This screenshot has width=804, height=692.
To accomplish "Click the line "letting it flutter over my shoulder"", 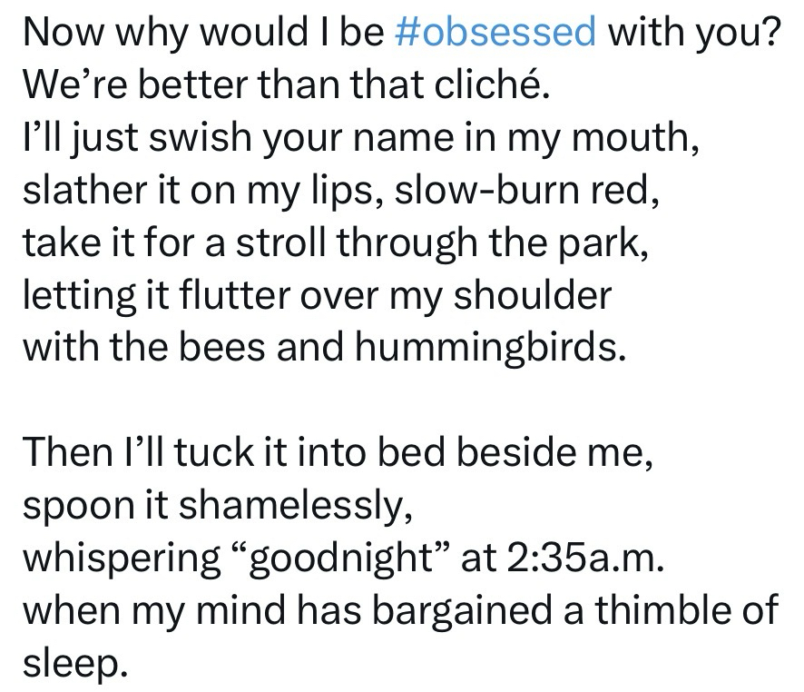I will click(316, 295).
